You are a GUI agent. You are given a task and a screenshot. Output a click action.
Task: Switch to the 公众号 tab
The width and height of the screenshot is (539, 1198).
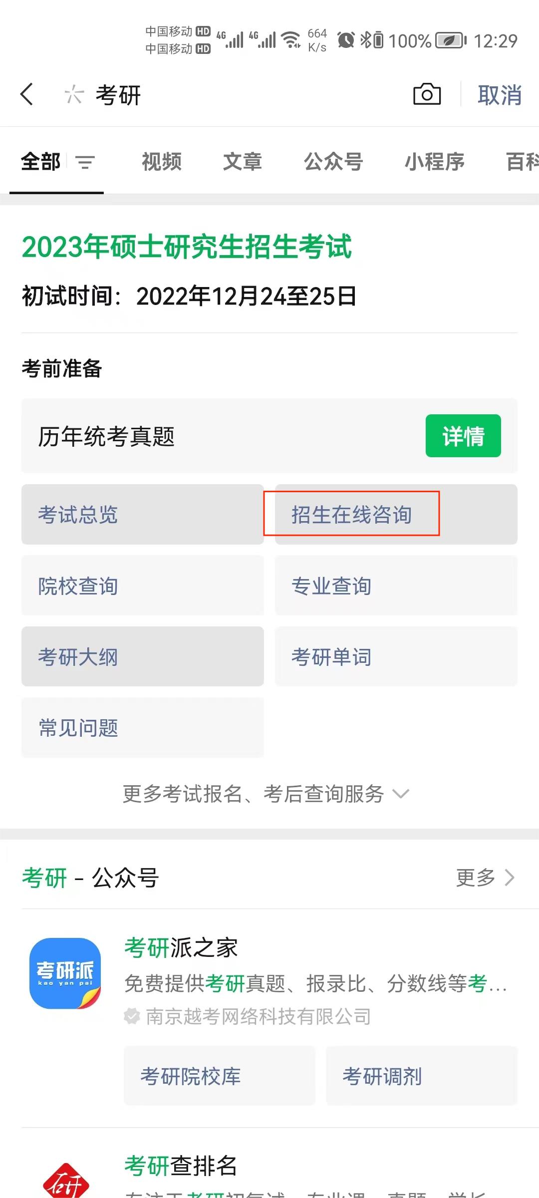coord(333,162)
